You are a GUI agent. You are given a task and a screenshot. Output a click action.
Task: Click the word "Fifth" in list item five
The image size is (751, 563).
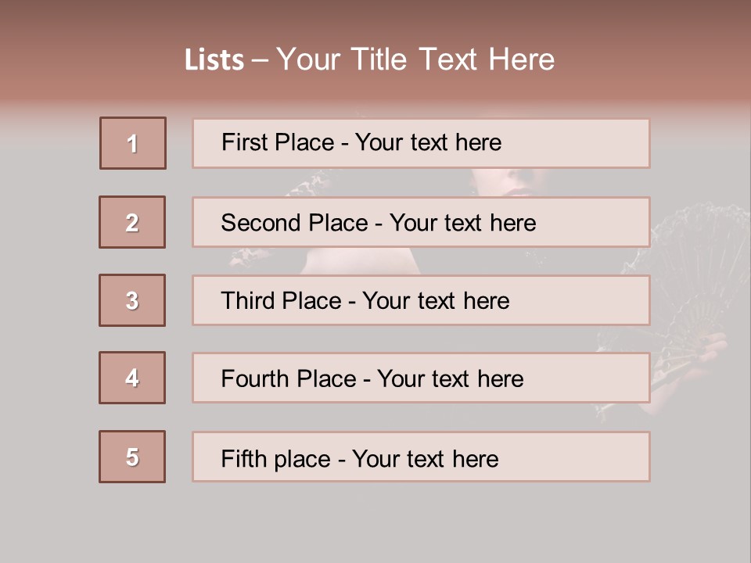tap(244, 458)
